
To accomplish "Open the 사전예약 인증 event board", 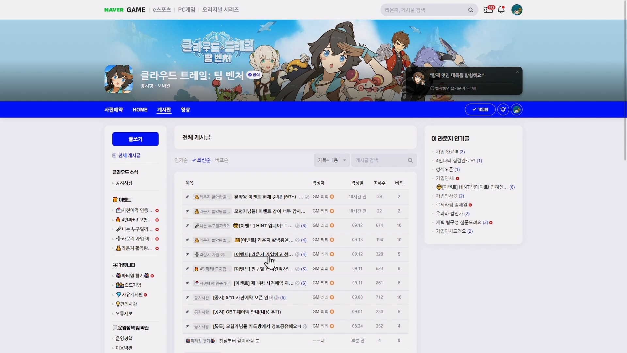I will [x=135, y=210].
